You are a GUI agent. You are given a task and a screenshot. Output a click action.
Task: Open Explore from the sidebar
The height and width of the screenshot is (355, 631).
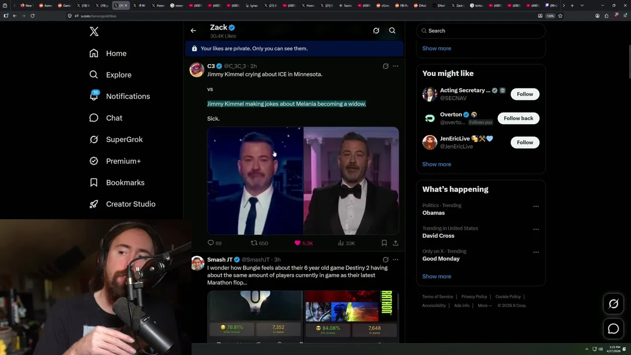110,75
